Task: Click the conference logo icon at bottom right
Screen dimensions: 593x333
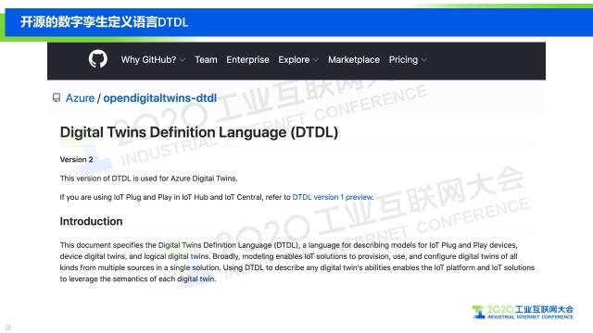Action: click(478, 313)
